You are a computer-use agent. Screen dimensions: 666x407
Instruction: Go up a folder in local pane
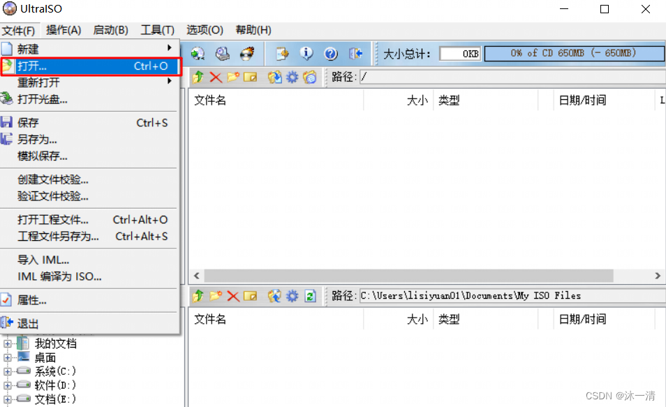198,296
